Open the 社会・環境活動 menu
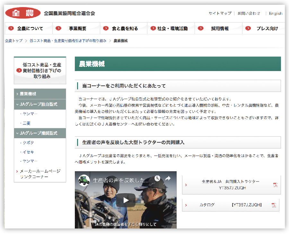Image resolution: width=289 pixels, height=234 pixels. pos(171,28)
